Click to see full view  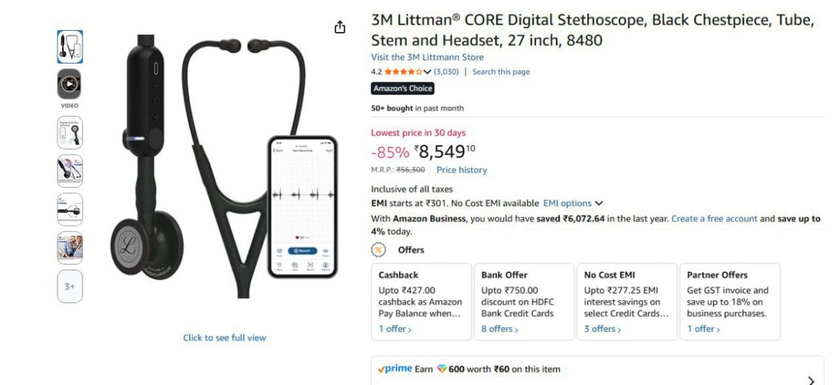tap(225, 337)
